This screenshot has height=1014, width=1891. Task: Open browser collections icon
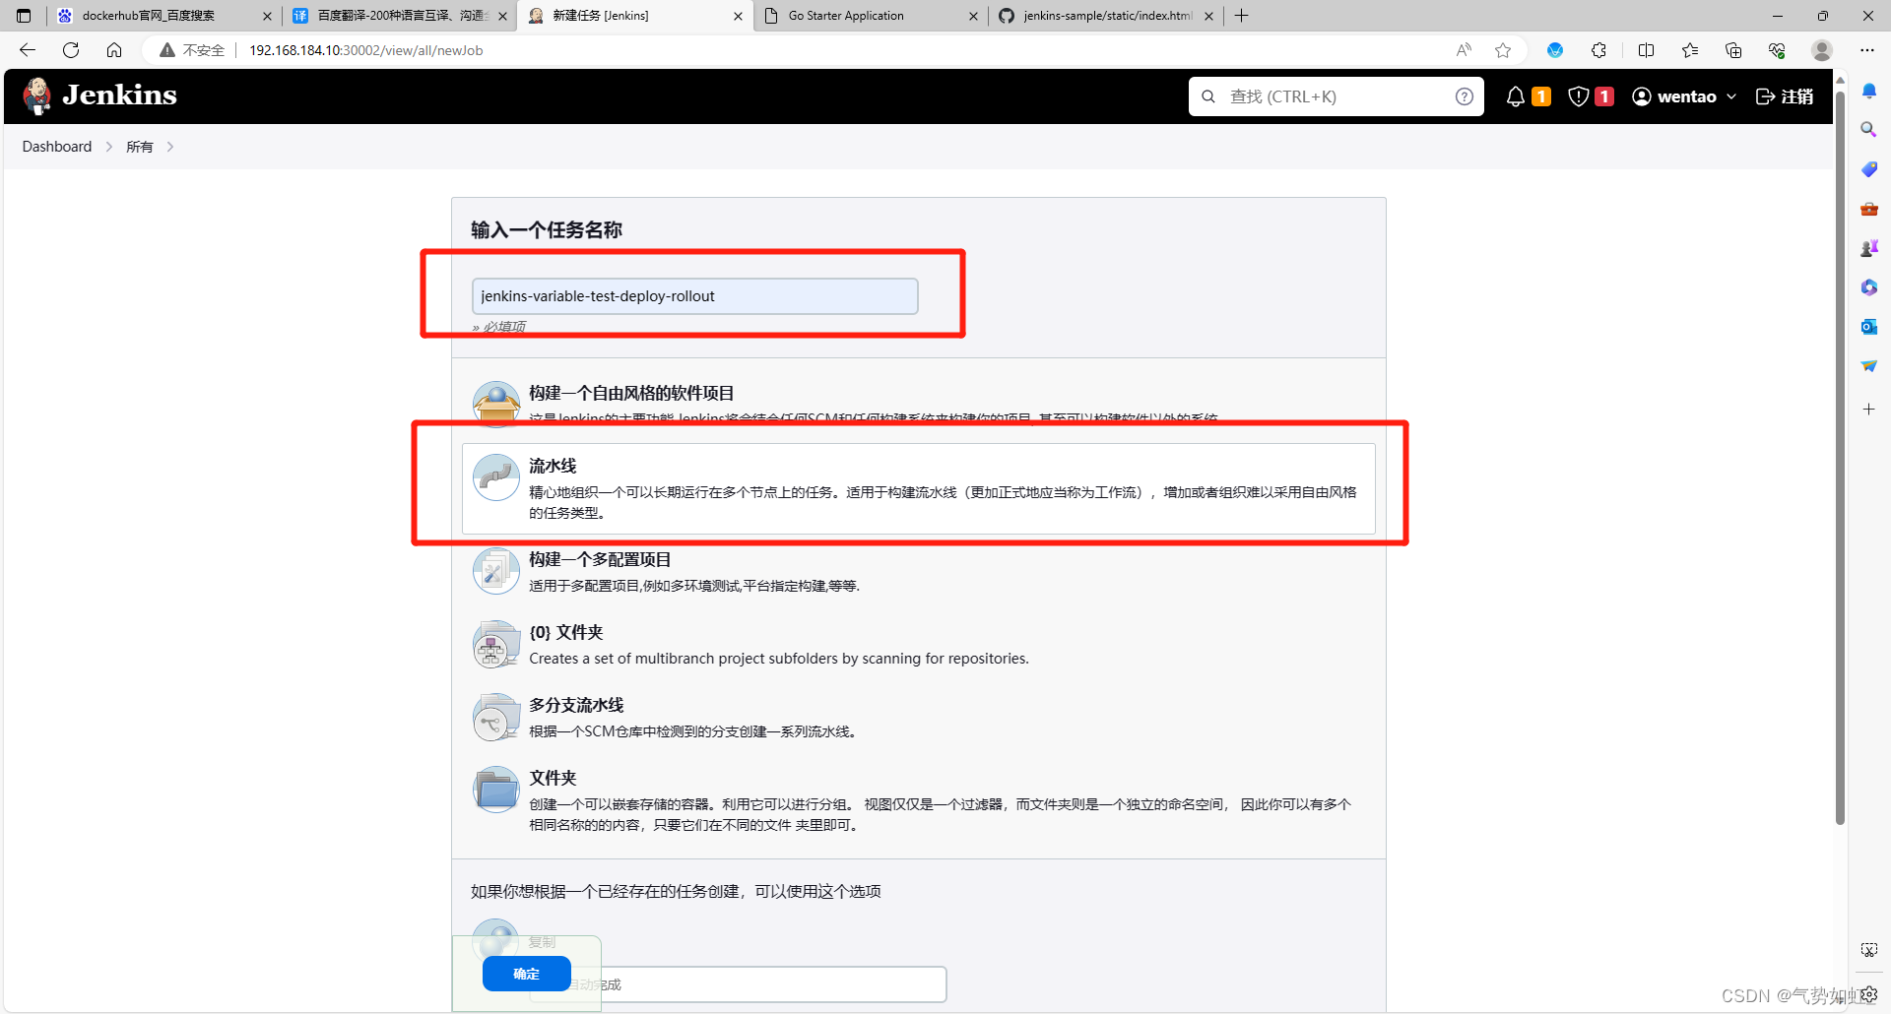(1733, 50)
